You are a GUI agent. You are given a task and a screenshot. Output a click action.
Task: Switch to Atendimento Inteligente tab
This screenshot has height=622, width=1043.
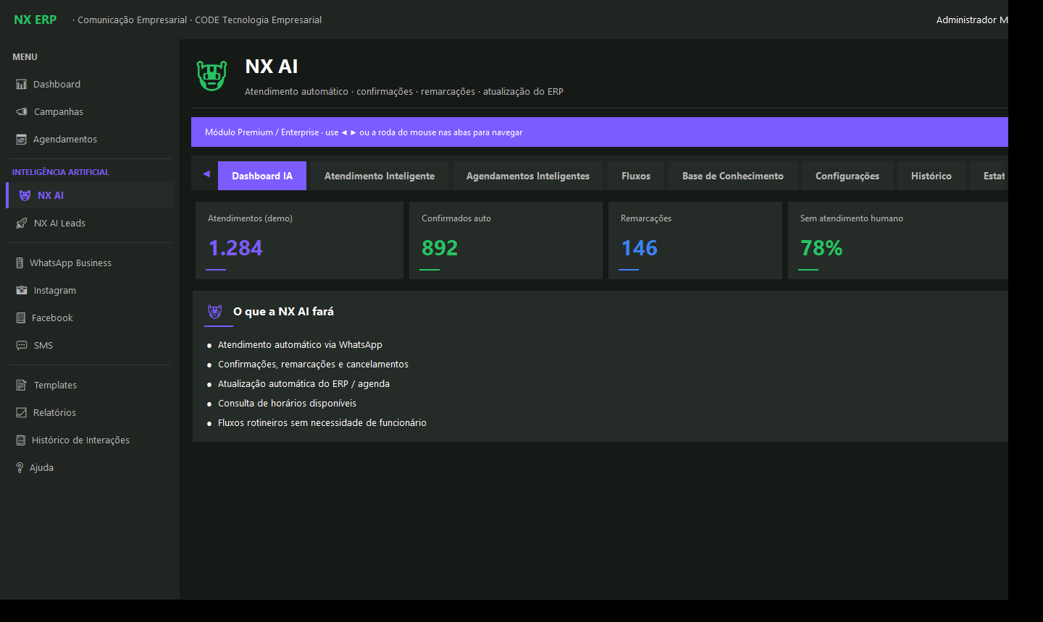pyautogui.click(x=380, y=176)
